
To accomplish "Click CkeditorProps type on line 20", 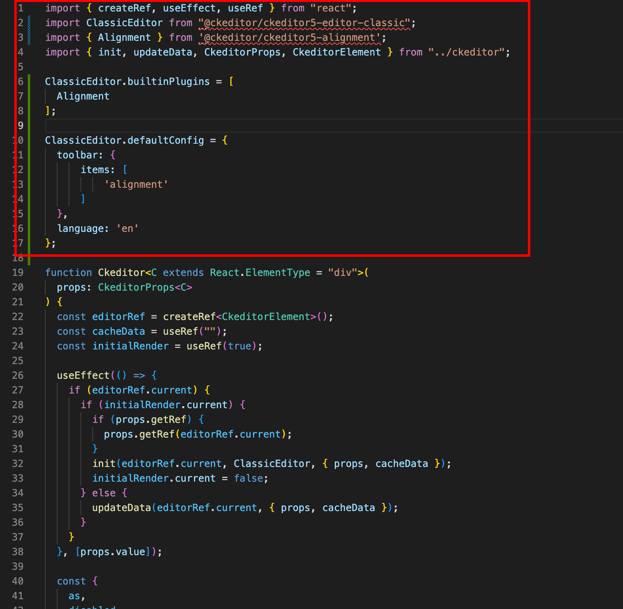I will [x=136, y=287].
